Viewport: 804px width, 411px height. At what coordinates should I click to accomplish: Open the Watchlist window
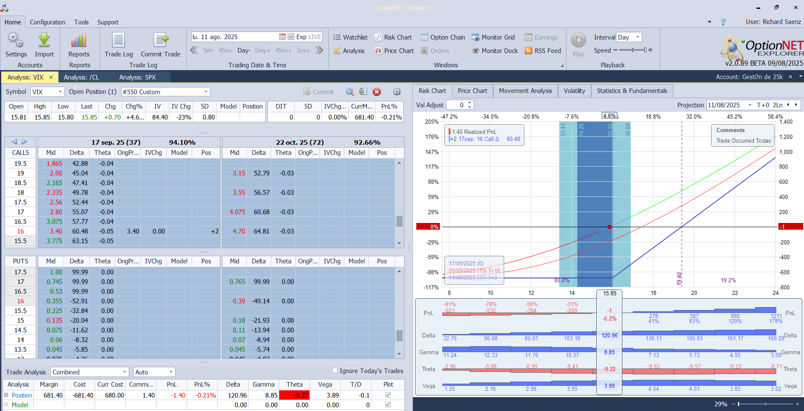coord(350,37)
